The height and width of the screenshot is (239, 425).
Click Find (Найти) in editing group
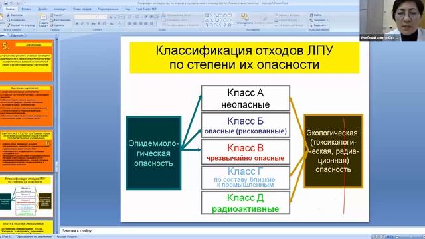316,15
